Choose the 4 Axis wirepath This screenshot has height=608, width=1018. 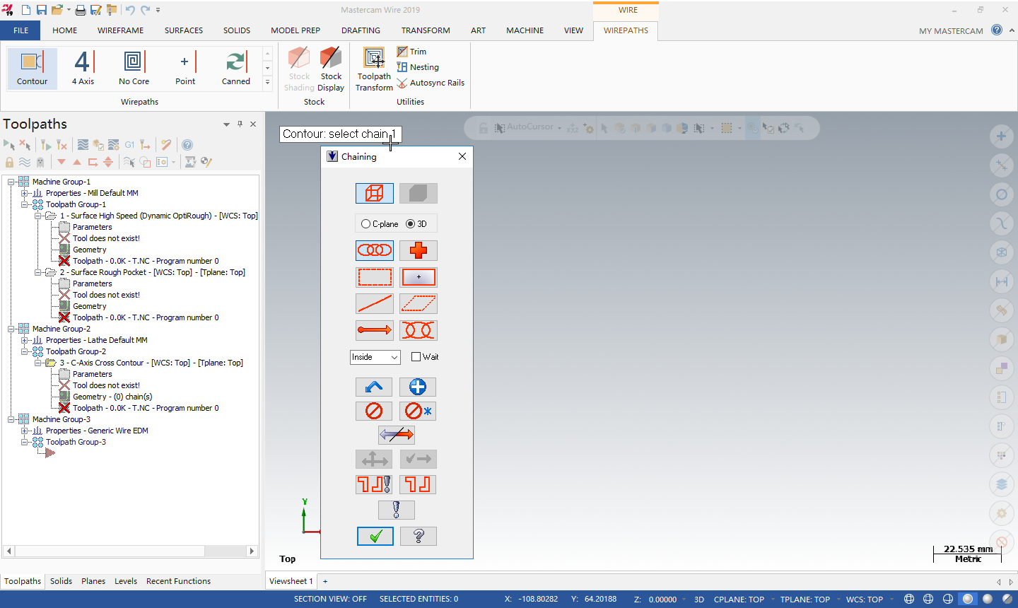[83, 68]
